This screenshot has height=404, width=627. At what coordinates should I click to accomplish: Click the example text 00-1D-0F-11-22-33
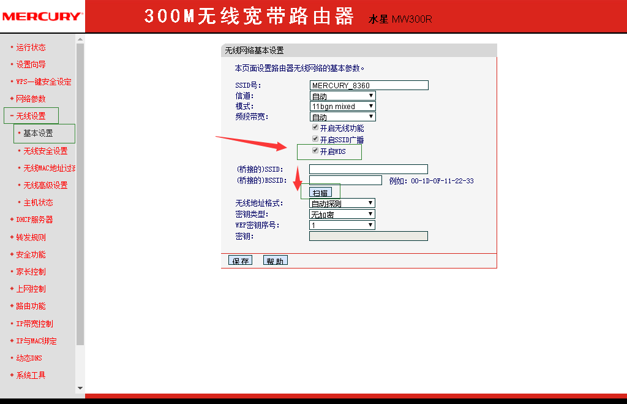442,181
